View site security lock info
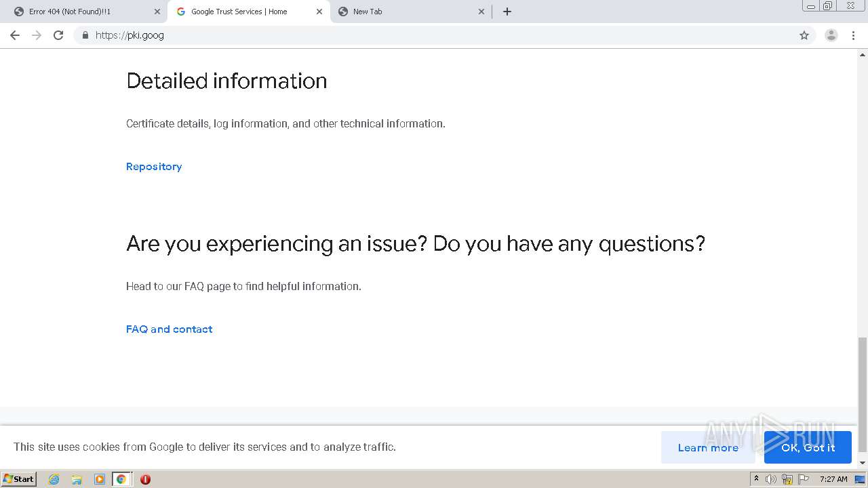868x488 pixels. pos(85,35)
